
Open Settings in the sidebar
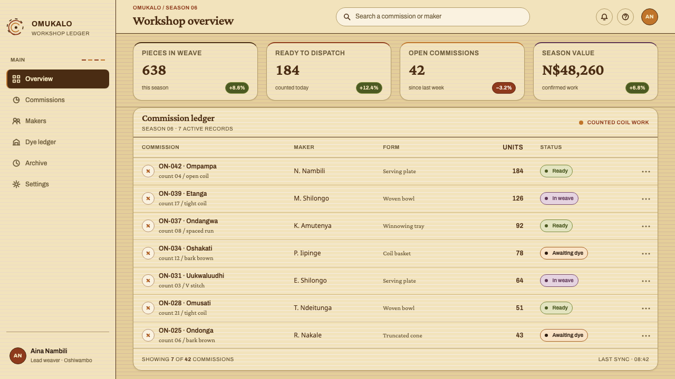58,184
